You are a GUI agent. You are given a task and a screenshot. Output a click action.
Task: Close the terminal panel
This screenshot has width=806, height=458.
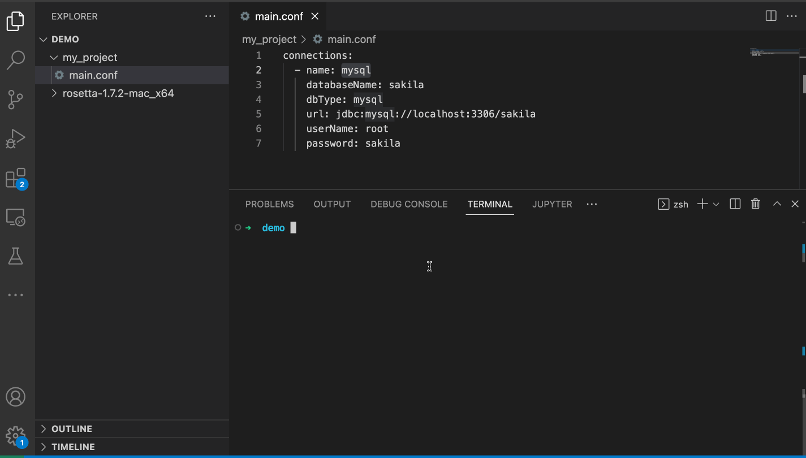click(795, 204)
